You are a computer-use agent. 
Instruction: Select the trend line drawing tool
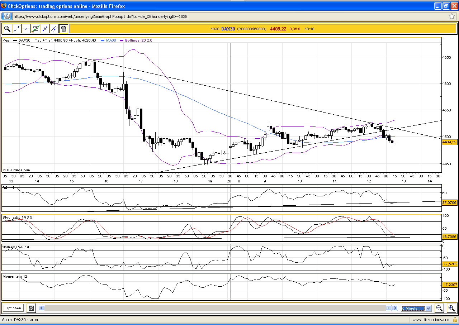[x=16, y=28]
